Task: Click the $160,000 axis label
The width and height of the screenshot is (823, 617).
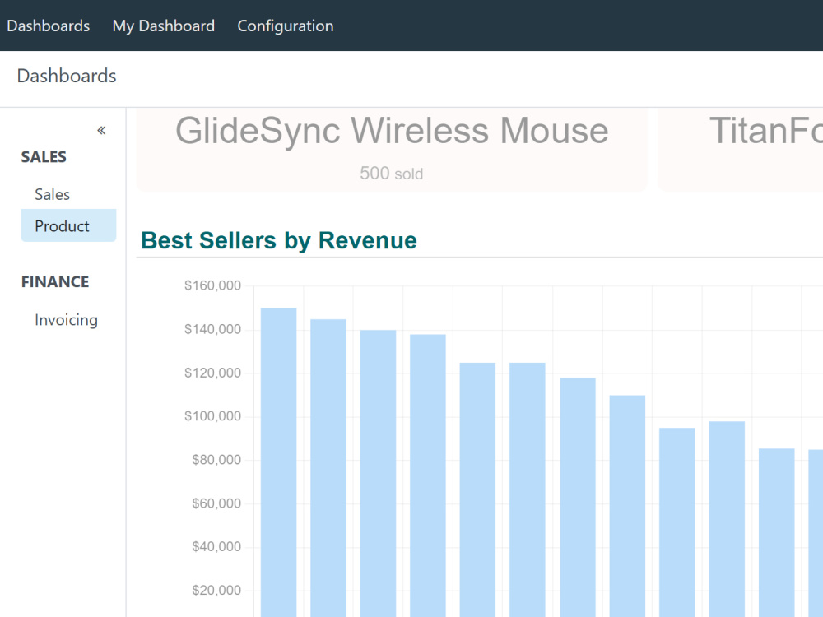Action: click(212, 285)
